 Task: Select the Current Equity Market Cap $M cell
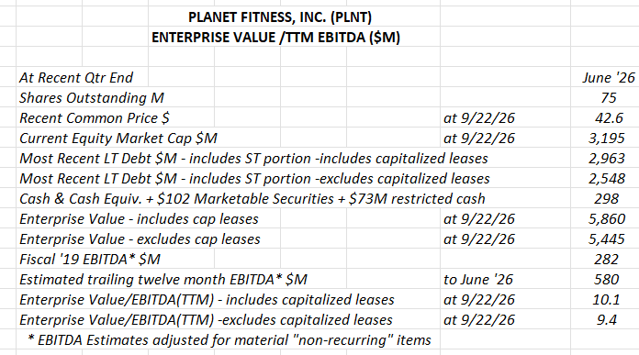118,138
